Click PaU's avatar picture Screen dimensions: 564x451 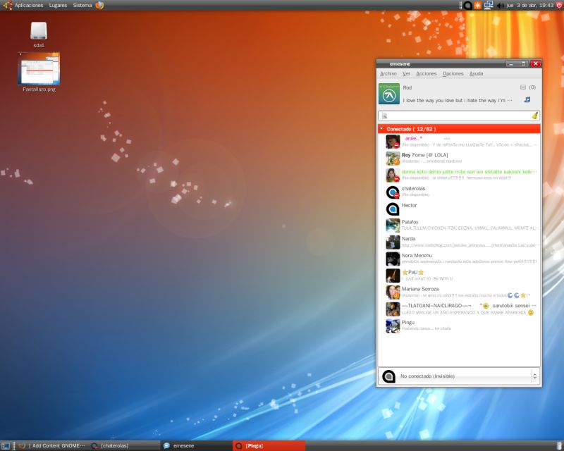coord(393,276)
